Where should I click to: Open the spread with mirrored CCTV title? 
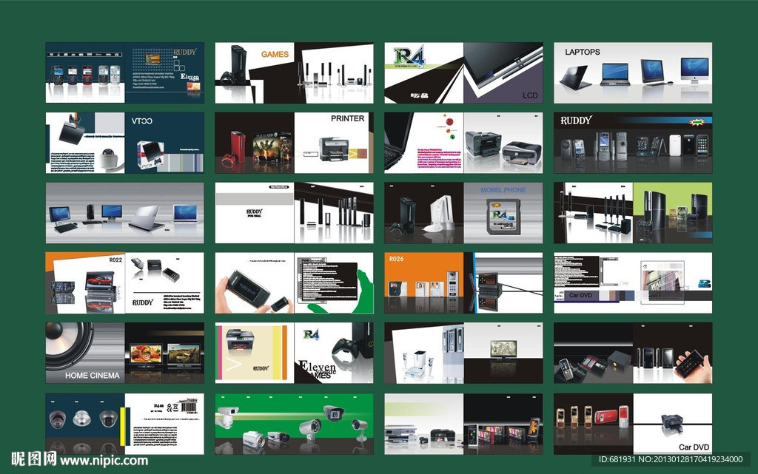(x=124, y=143)
